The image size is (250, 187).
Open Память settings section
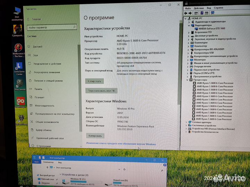pyautogui.click(x=36, y=89)
